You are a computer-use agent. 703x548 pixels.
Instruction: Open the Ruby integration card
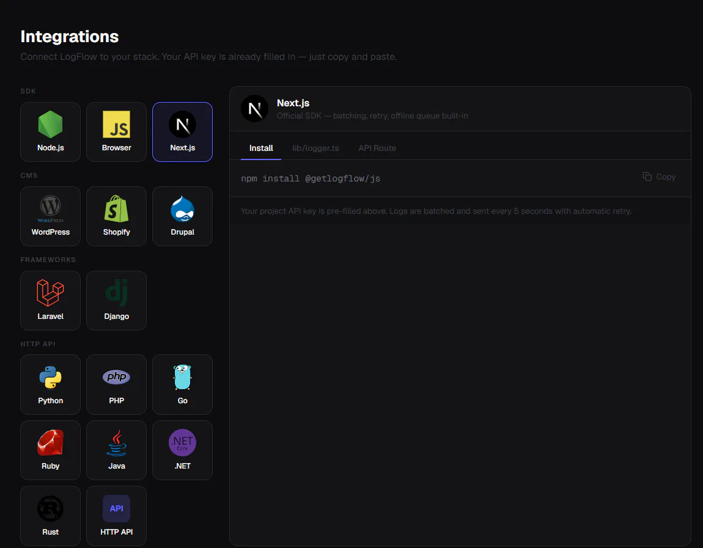pos(50,450)
